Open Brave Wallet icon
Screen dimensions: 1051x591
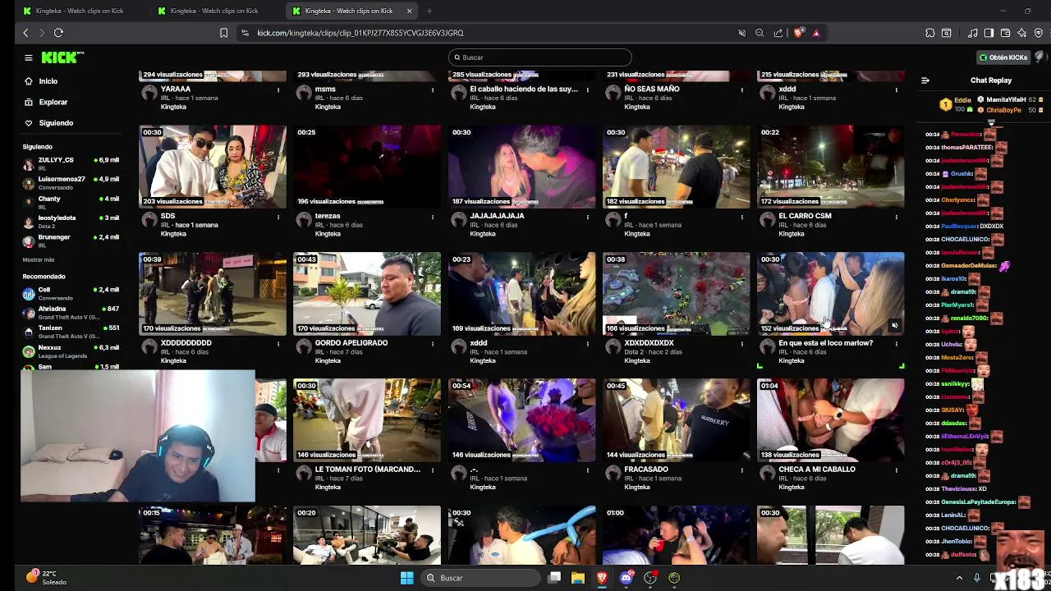(1005, 33)
